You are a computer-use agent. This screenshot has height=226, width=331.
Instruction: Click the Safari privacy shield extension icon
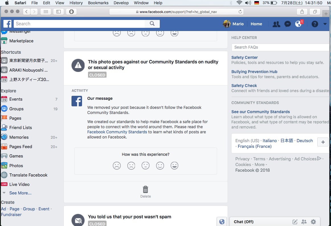pos(71,12)
